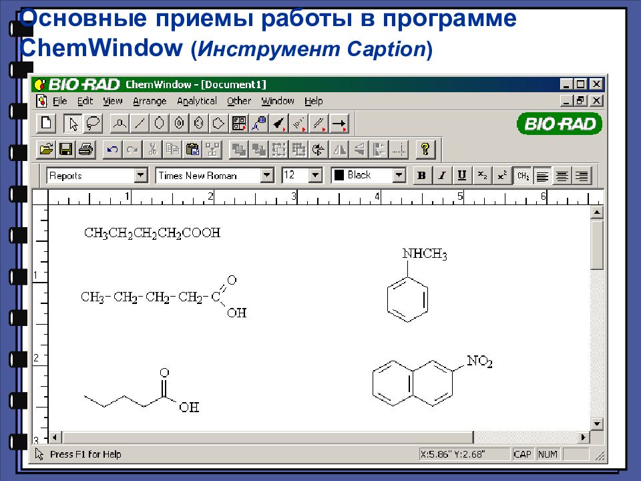Click the rotate structure icon
Screen dimensions: 641x481
coord(318,149)
